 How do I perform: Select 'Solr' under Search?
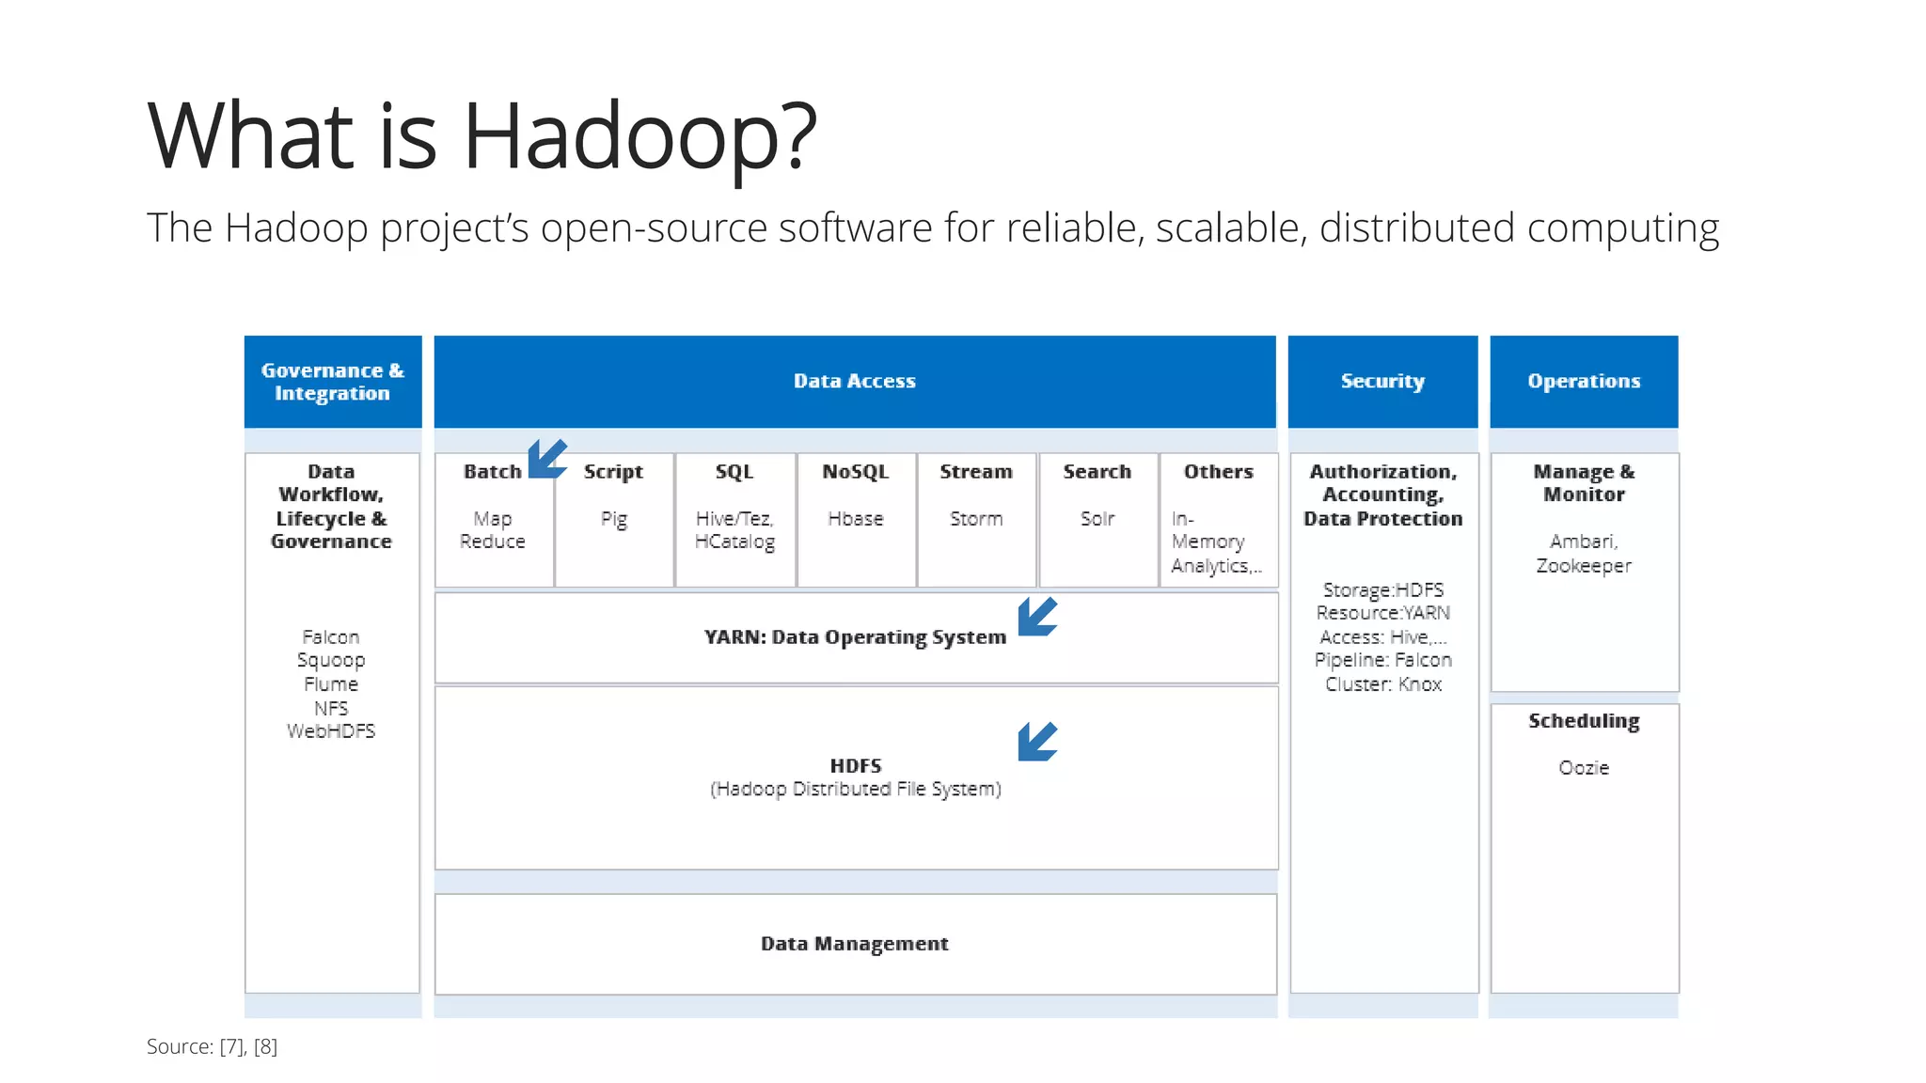click(1097, 519)
